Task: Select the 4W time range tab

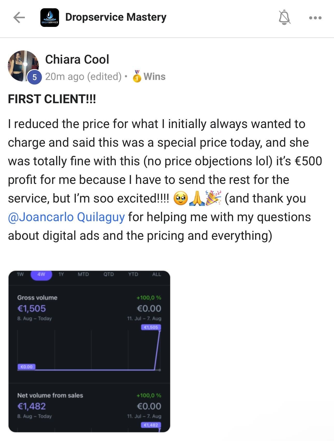Action: tap(41, 274)
